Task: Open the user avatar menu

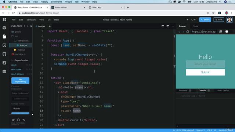Action: (229, 19)
